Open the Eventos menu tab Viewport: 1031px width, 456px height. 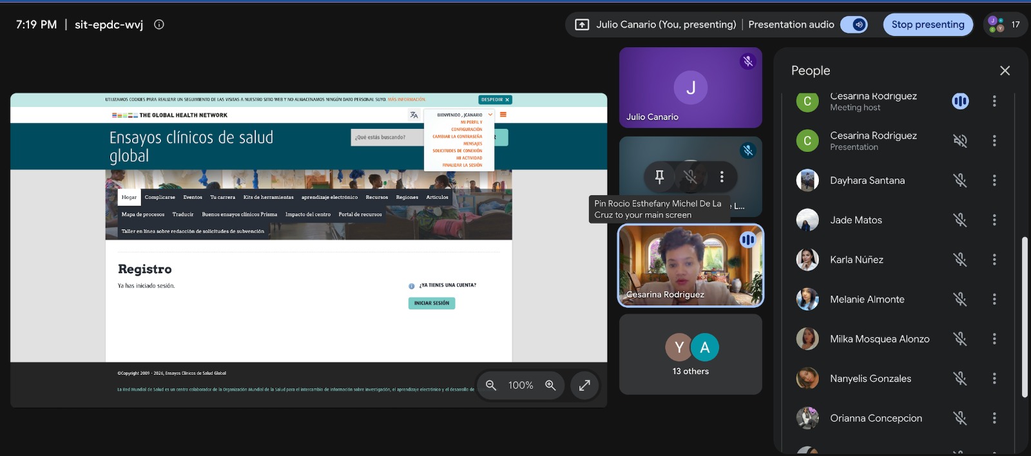[193, 197]
